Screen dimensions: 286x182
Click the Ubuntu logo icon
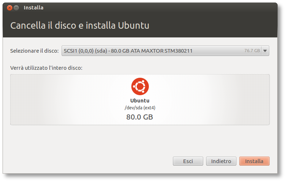tap(140, 86)
